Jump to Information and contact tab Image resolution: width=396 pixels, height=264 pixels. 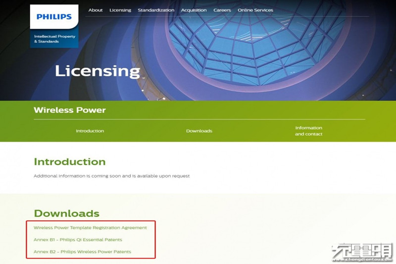[308, 131]
